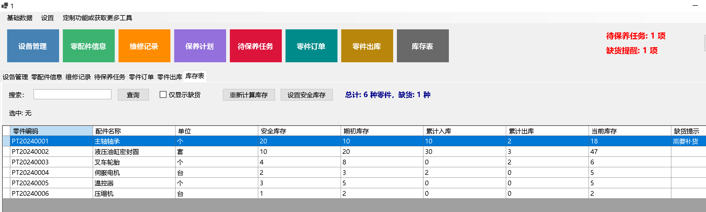Viewport: 706px width, 212px height.
Task: Open the 定制功能或获取更多工具 menu
Action: (97, 18)
